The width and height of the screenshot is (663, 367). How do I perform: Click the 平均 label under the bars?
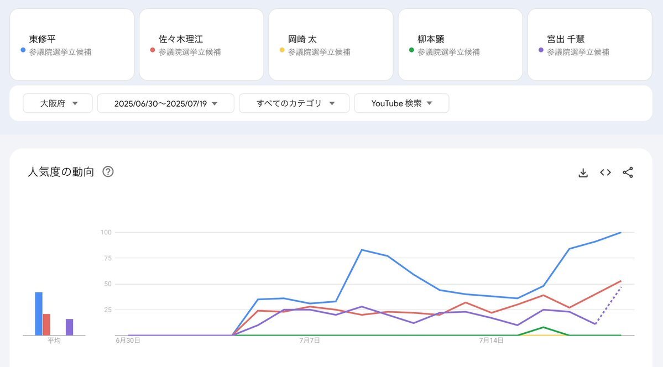click(54, 340)
